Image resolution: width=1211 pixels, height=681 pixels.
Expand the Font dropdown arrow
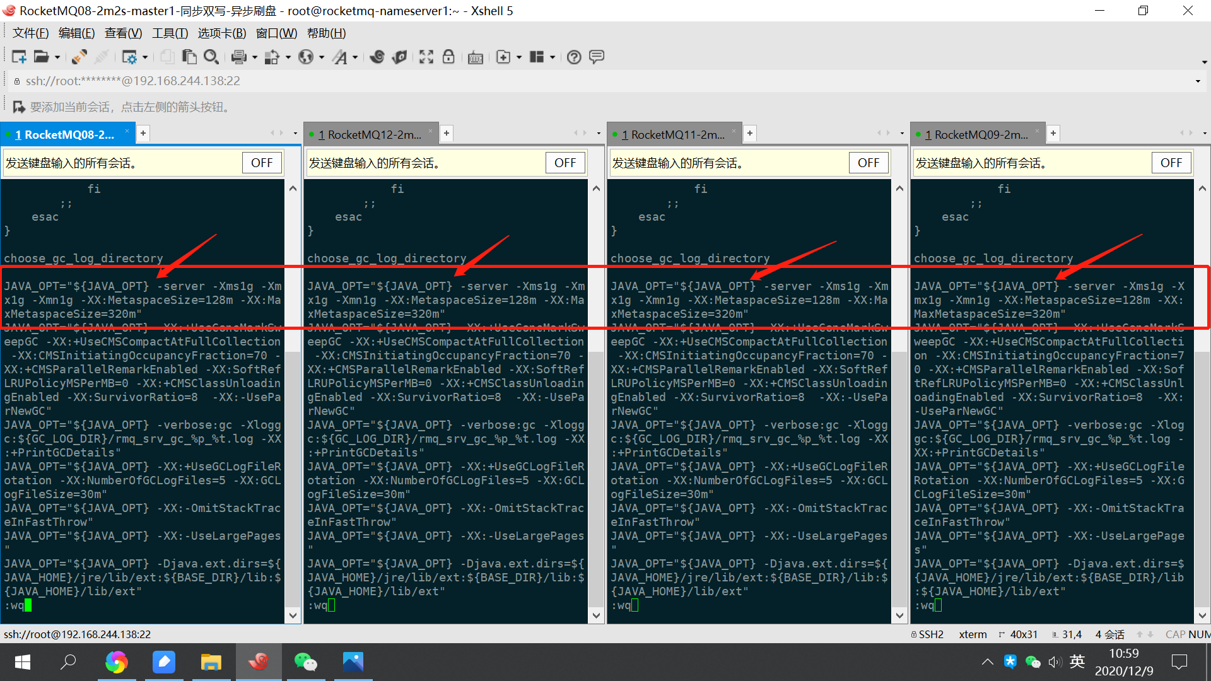[x=355, y=57]
